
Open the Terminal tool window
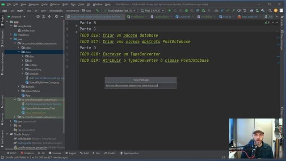55,153
